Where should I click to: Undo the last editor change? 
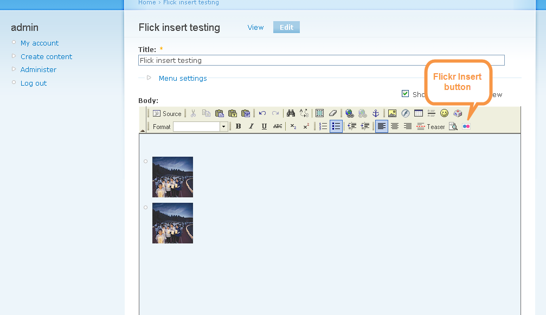263,113
